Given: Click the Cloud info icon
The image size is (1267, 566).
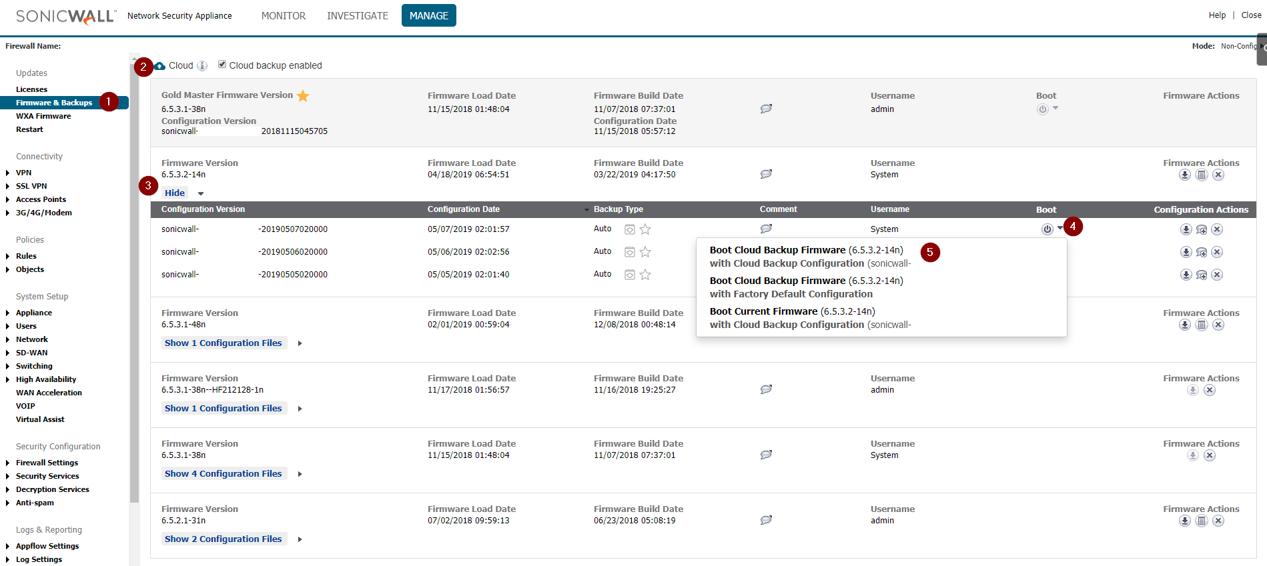Looking at the screenshot, I should tap(202, 65).
